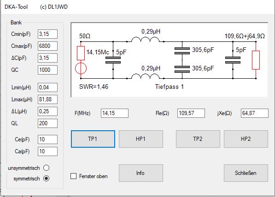The height and width of the screenshot is (197, 275).
Task: Select the unsymmetrisch radio option
Action: pos(47,168)
